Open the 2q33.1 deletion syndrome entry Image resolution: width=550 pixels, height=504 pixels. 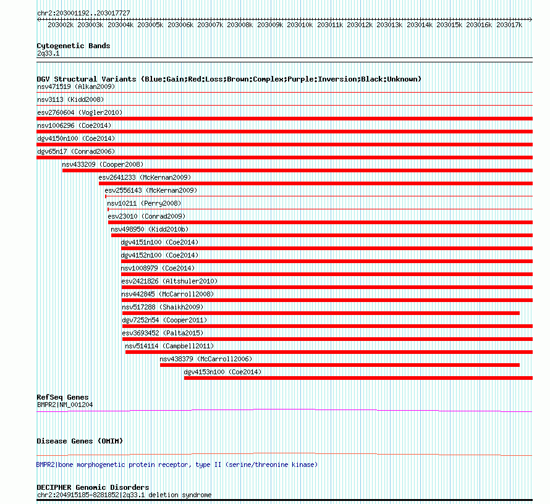[124, 495]
